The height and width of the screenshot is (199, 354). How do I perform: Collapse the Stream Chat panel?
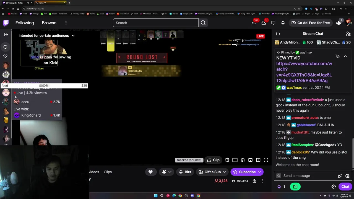tap(278, 34)
